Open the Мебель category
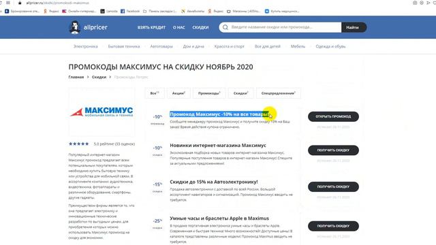Image resolution: width=436 pixels, height=245 pixels. tap(298, 46)
